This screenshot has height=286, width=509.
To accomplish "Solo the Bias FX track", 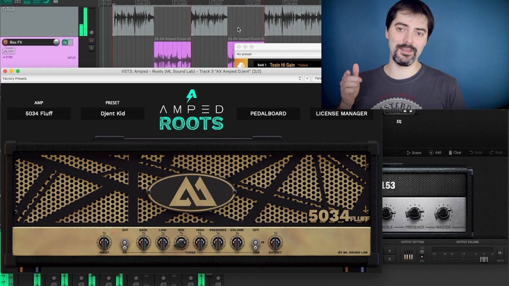I will pos(91,48).
